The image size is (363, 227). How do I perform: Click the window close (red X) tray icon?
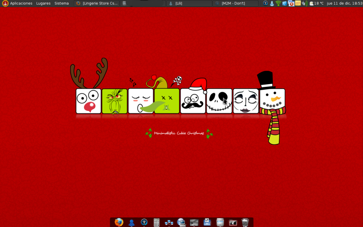coord(291,3)
